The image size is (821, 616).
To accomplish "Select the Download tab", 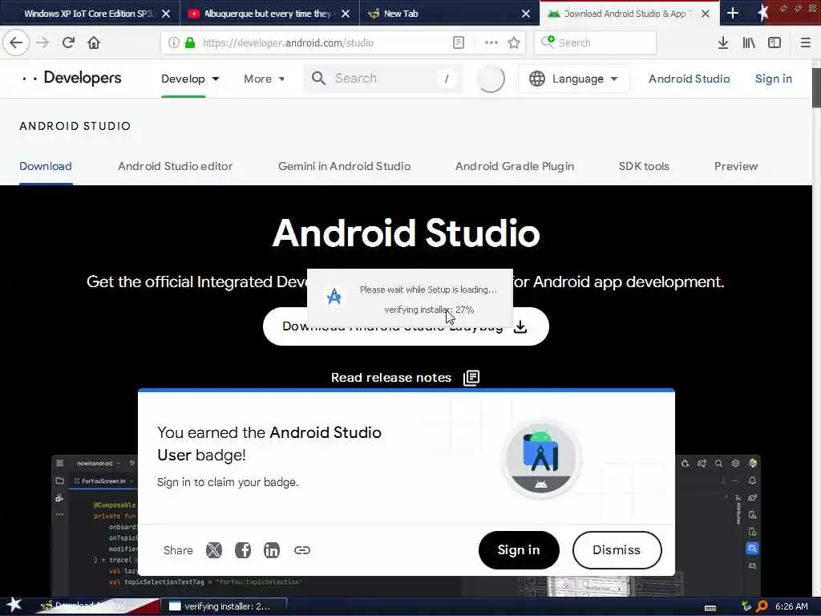I will pos(46,166).
